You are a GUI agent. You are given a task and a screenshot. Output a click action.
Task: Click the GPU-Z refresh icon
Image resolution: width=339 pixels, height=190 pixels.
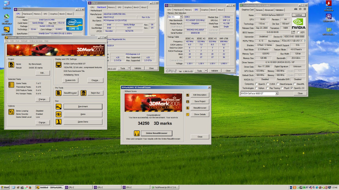[300, 9]
